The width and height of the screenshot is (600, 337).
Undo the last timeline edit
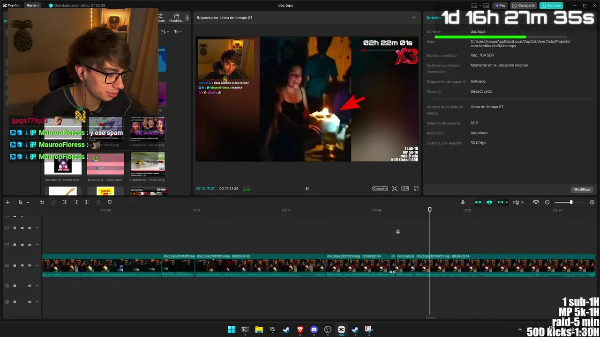point(42,202)
